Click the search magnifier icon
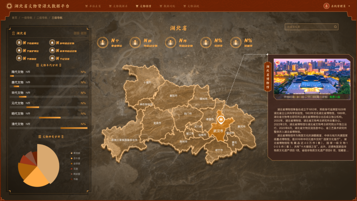Image resolution: width=357 pixels, height=201 pixels. 336,27
